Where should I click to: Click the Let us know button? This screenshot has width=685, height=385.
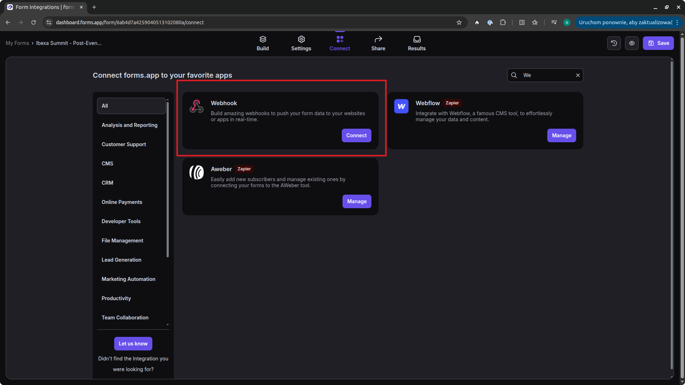point(133,344)
